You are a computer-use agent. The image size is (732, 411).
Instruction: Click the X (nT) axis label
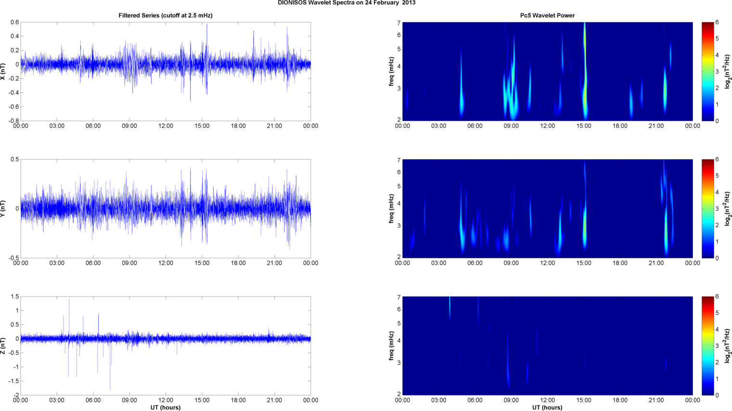point(3,71)
